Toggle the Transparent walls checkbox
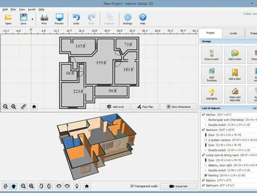 click(132, 186)
